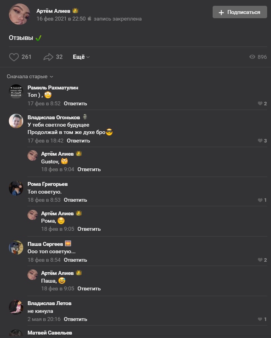
Task: Like Владислав Летов's comment heart
Action: click(260, 319)
